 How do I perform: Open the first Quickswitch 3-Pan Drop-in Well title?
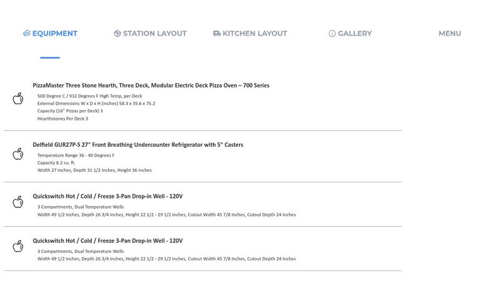click(x=107, y=197)
